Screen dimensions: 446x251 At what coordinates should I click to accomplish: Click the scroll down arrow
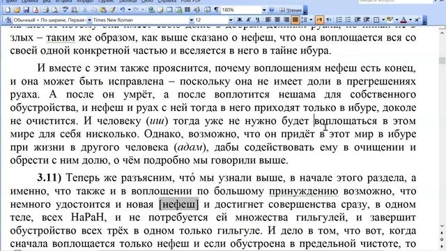coord(442,227)
